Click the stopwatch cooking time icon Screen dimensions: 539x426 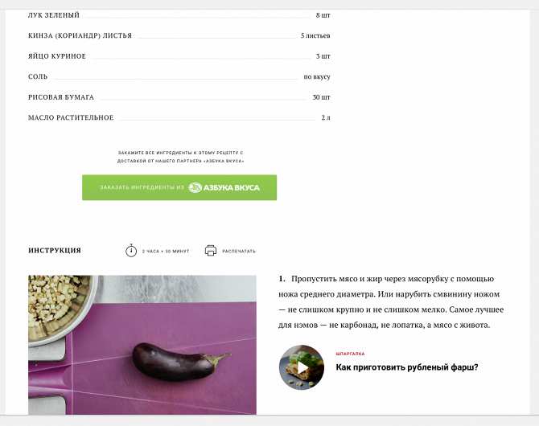pos(131,251)
